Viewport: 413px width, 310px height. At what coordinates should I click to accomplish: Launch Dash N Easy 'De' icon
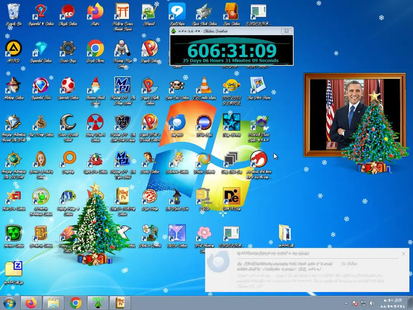(x=231, y=196)
